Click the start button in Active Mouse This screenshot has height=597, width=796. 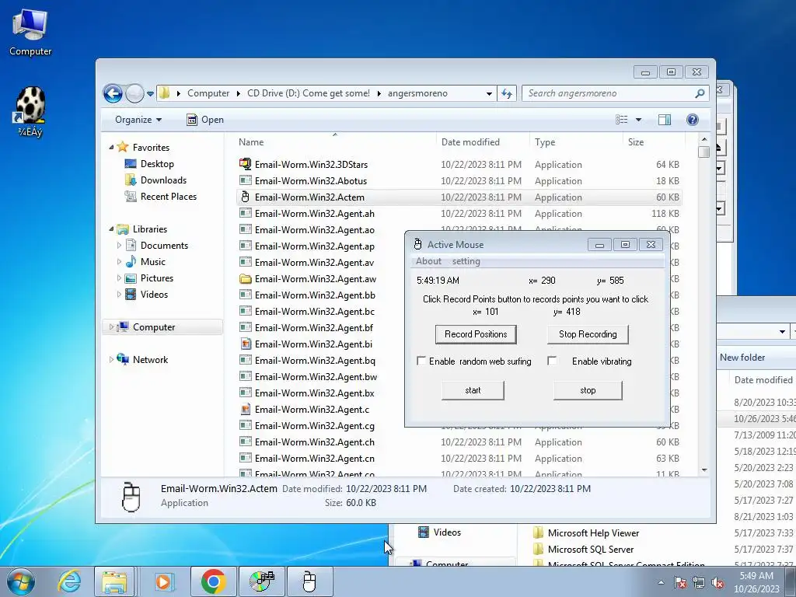[473, 390]
